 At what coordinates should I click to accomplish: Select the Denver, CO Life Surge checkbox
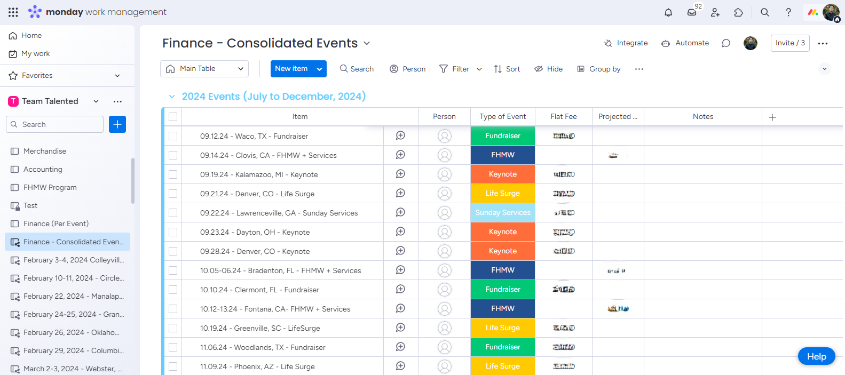pos(173,194)
